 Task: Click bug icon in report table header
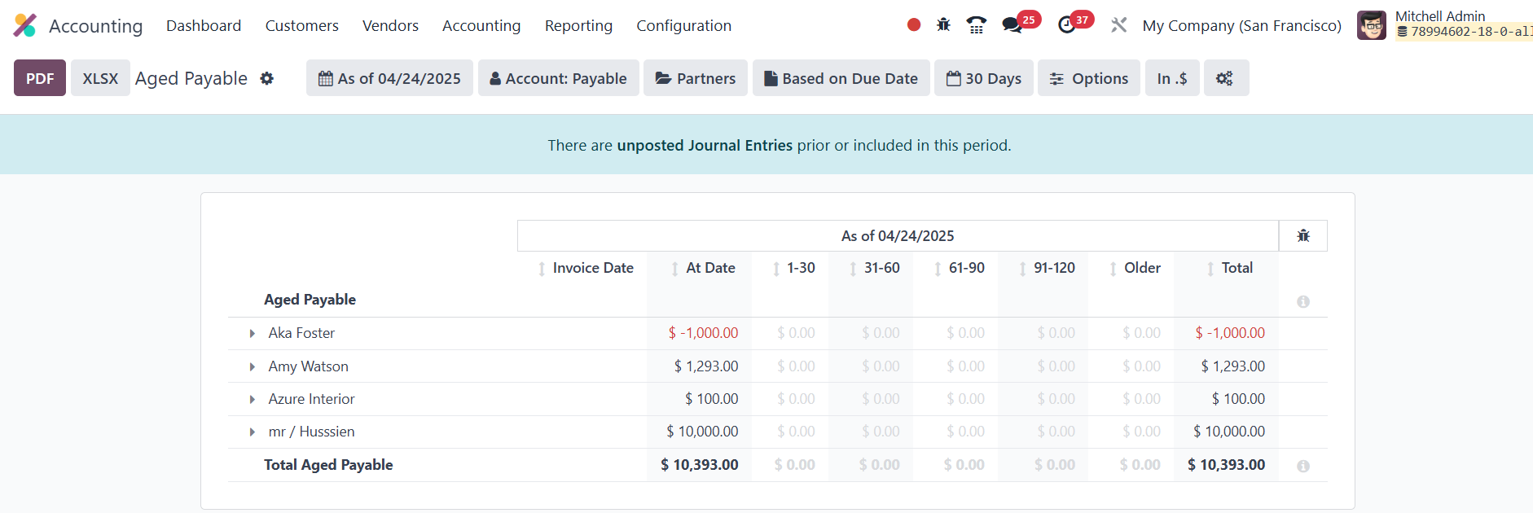1302,236
